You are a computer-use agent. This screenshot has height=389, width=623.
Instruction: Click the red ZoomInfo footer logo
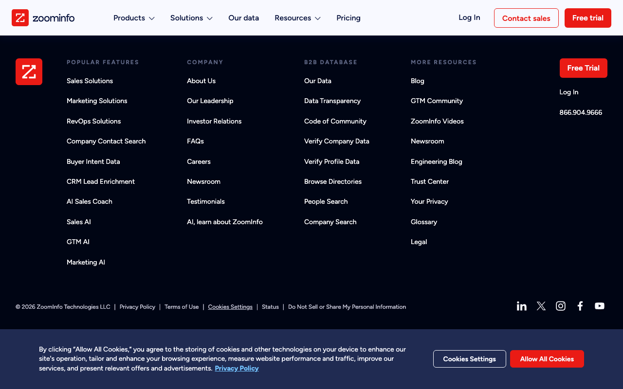pos(29,71)
